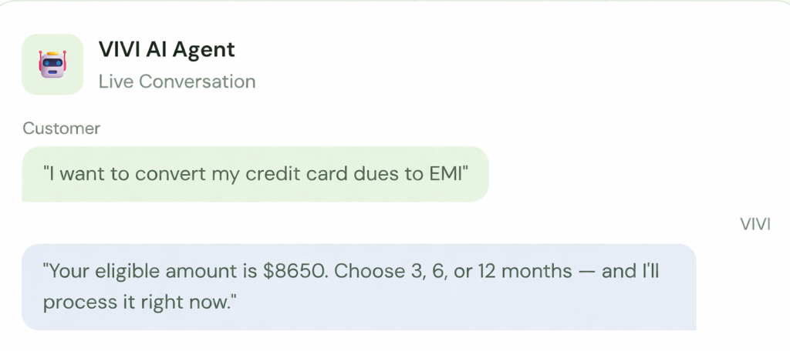Select the green customer message bubble
Image resolution: width=790 pixels, height=351 pixels.
[x=255, y=174]
